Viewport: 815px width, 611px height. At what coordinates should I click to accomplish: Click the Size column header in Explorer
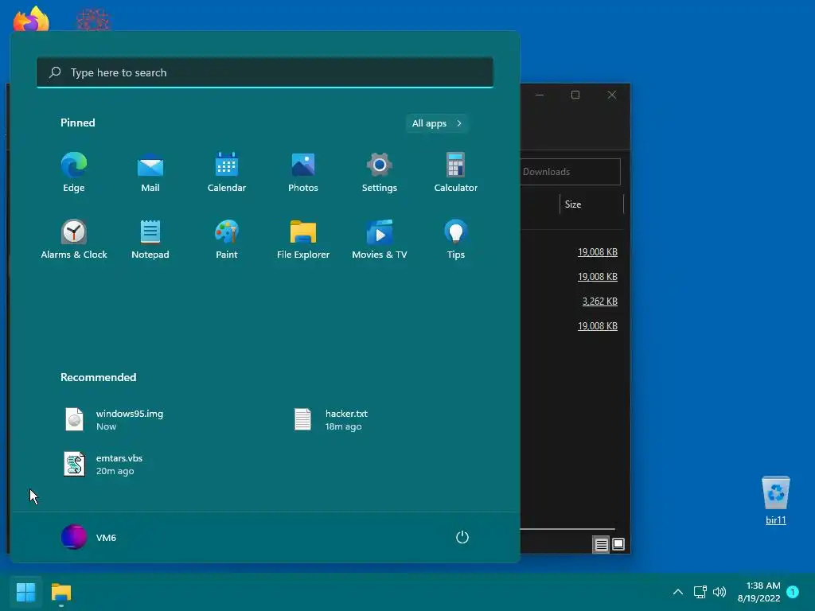(591, 204)
